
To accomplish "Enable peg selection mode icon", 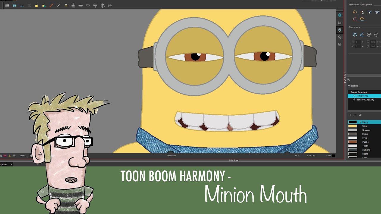I will click(362, 12).
